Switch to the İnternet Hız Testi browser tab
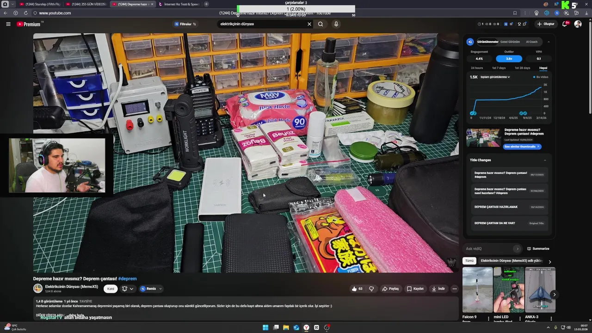This screenshot has height=333, width=592. tap(179, 4)
